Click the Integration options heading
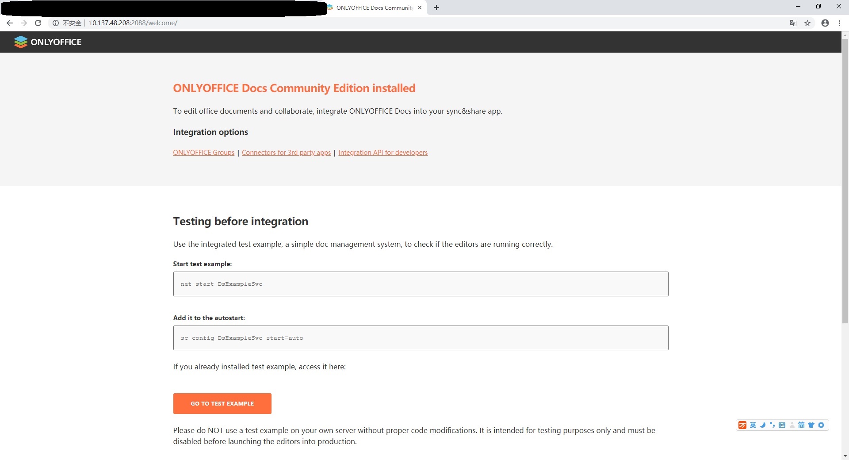Viewport: 849px width, 460px height. (x=210, y=132)
